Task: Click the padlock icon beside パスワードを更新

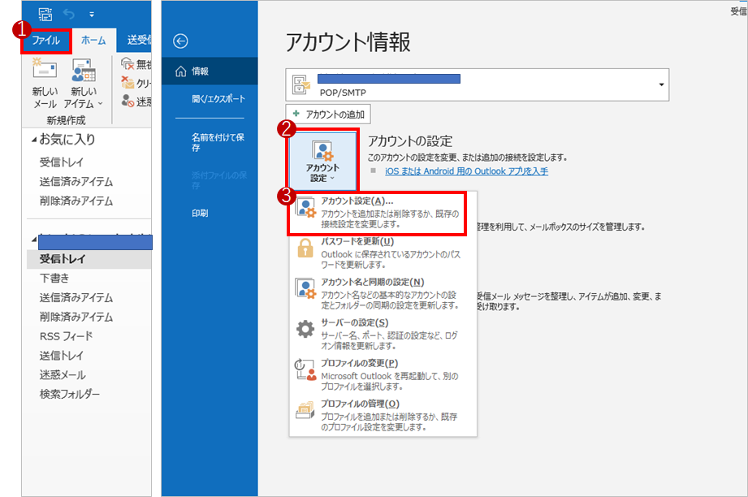Action: pos(305,248)
